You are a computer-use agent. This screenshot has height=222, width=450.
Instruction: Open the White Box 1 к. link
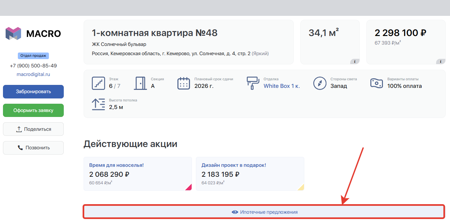point(282,86)
